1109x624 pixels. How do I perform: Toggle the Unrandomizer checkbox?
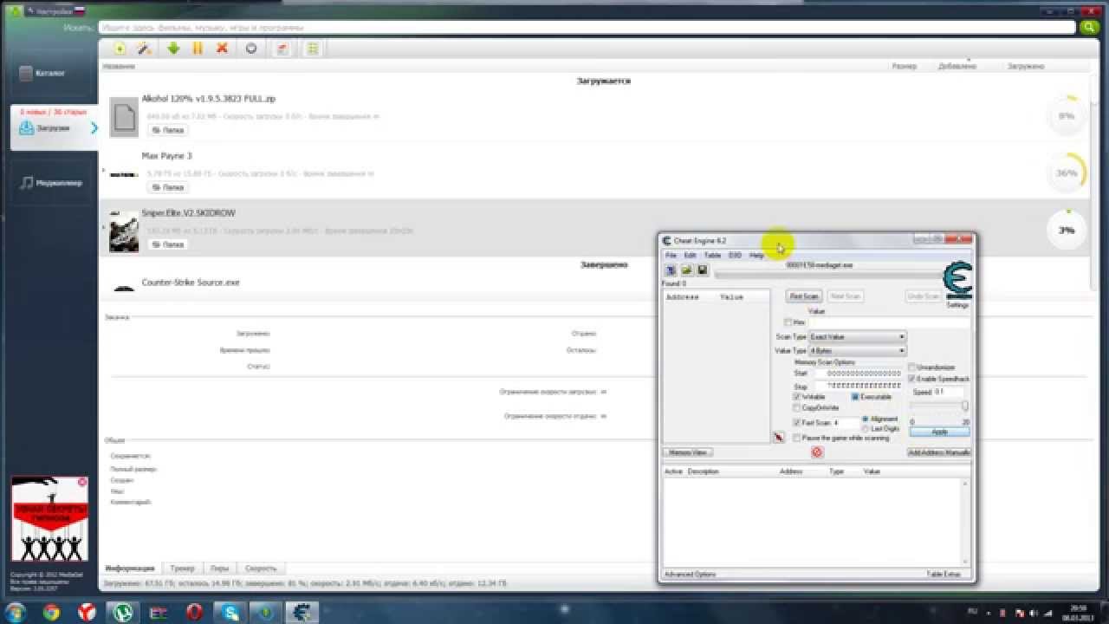tap(911, 367)
